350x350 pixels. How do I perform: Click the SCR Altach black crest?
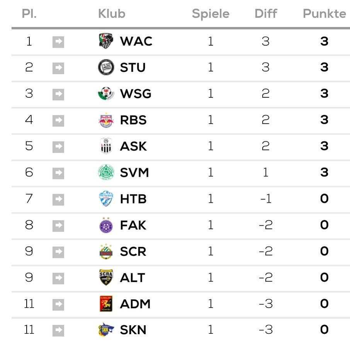(106, 277)
